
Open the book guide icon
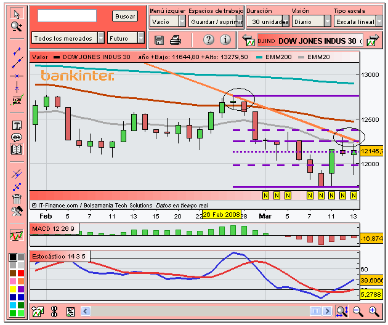(17, 150)
